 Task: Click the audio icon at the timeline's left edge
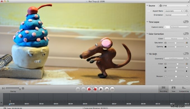[x=1, y=103]
